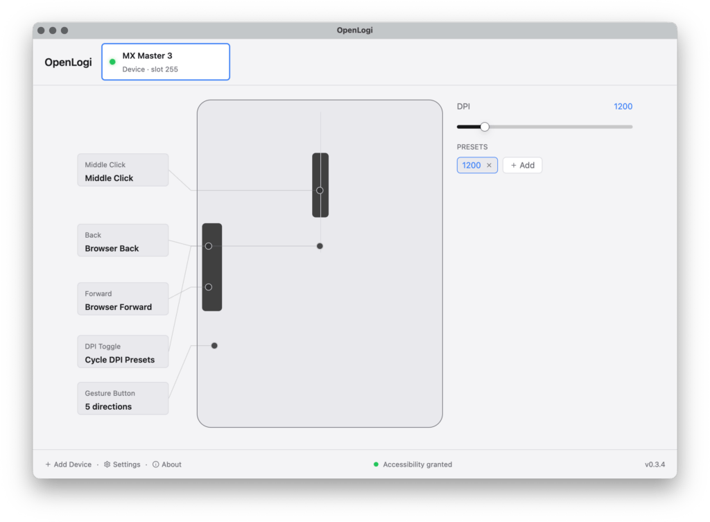Image resolution: width=710 pixels, height=522 pixels.
Task: Click the Settings gear icon in footer
Action: click(x=107, y=464)
